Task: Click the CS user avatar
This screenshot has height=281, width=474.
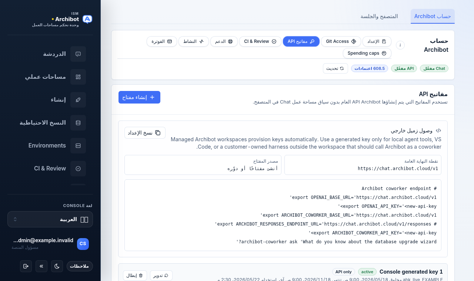Action: 83,244
